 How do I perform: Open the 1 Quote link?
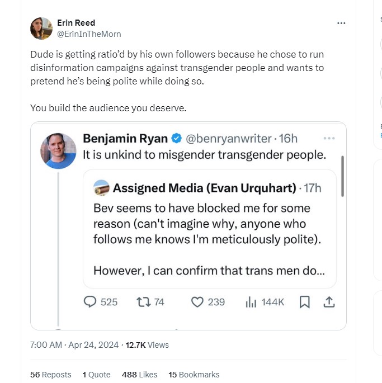point(96,375)
